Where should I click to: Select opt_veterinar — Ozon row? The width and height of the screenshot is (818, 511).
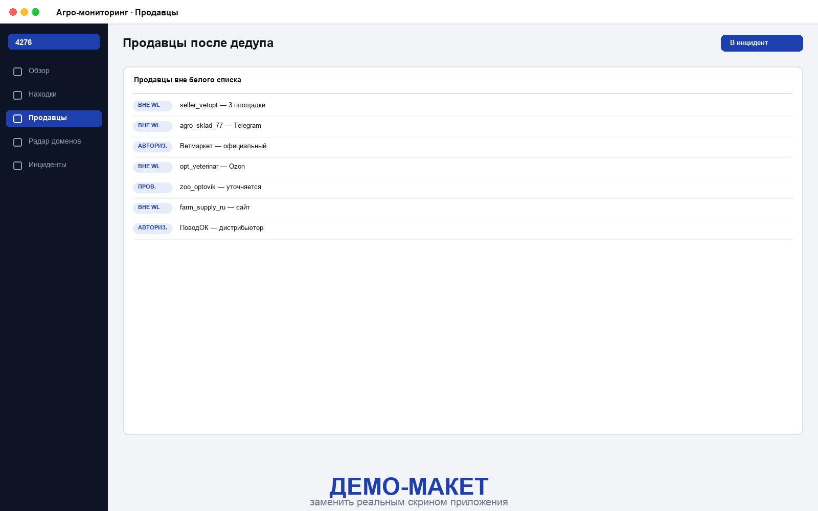463,167
